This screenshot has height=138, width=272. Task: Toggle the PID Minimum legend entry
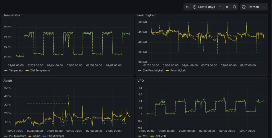click(55, 136)
